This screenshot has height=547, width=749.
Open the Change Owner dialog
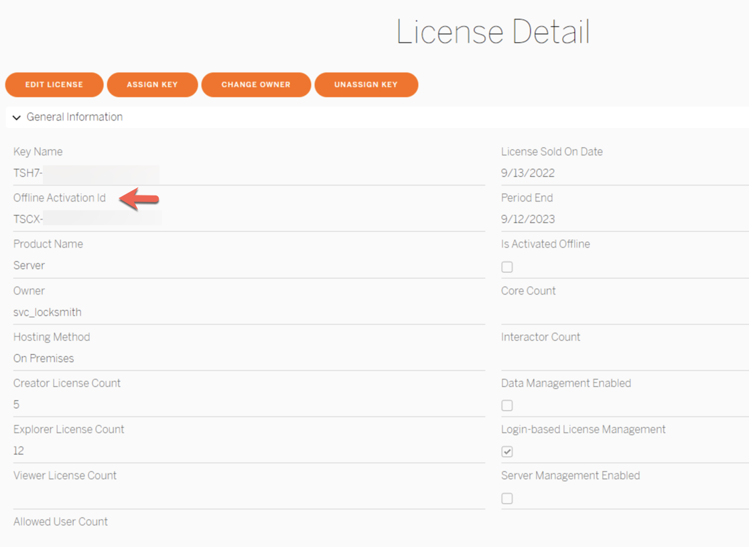click(256, 85)
